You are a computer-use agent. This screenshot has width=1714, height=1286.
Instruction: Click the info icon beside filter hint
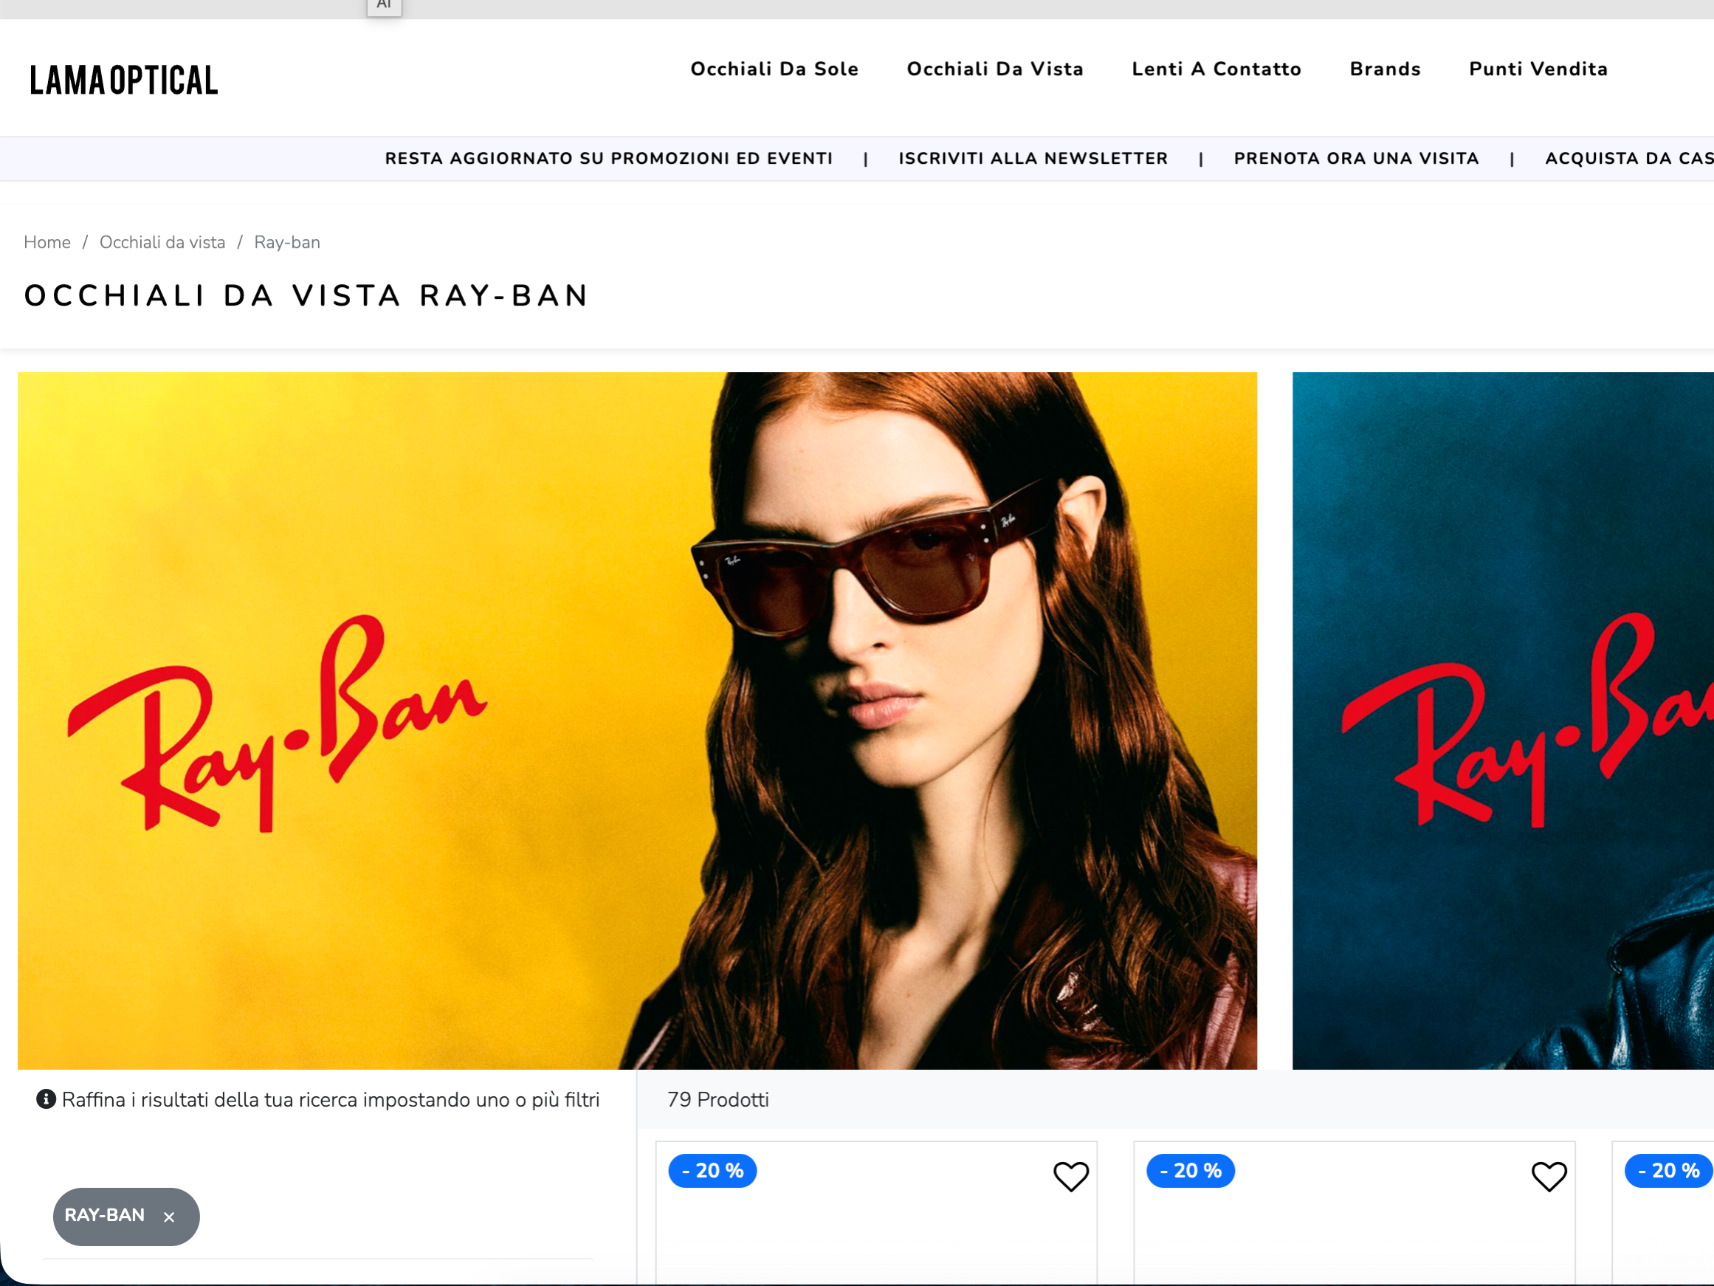[47, 1099]
